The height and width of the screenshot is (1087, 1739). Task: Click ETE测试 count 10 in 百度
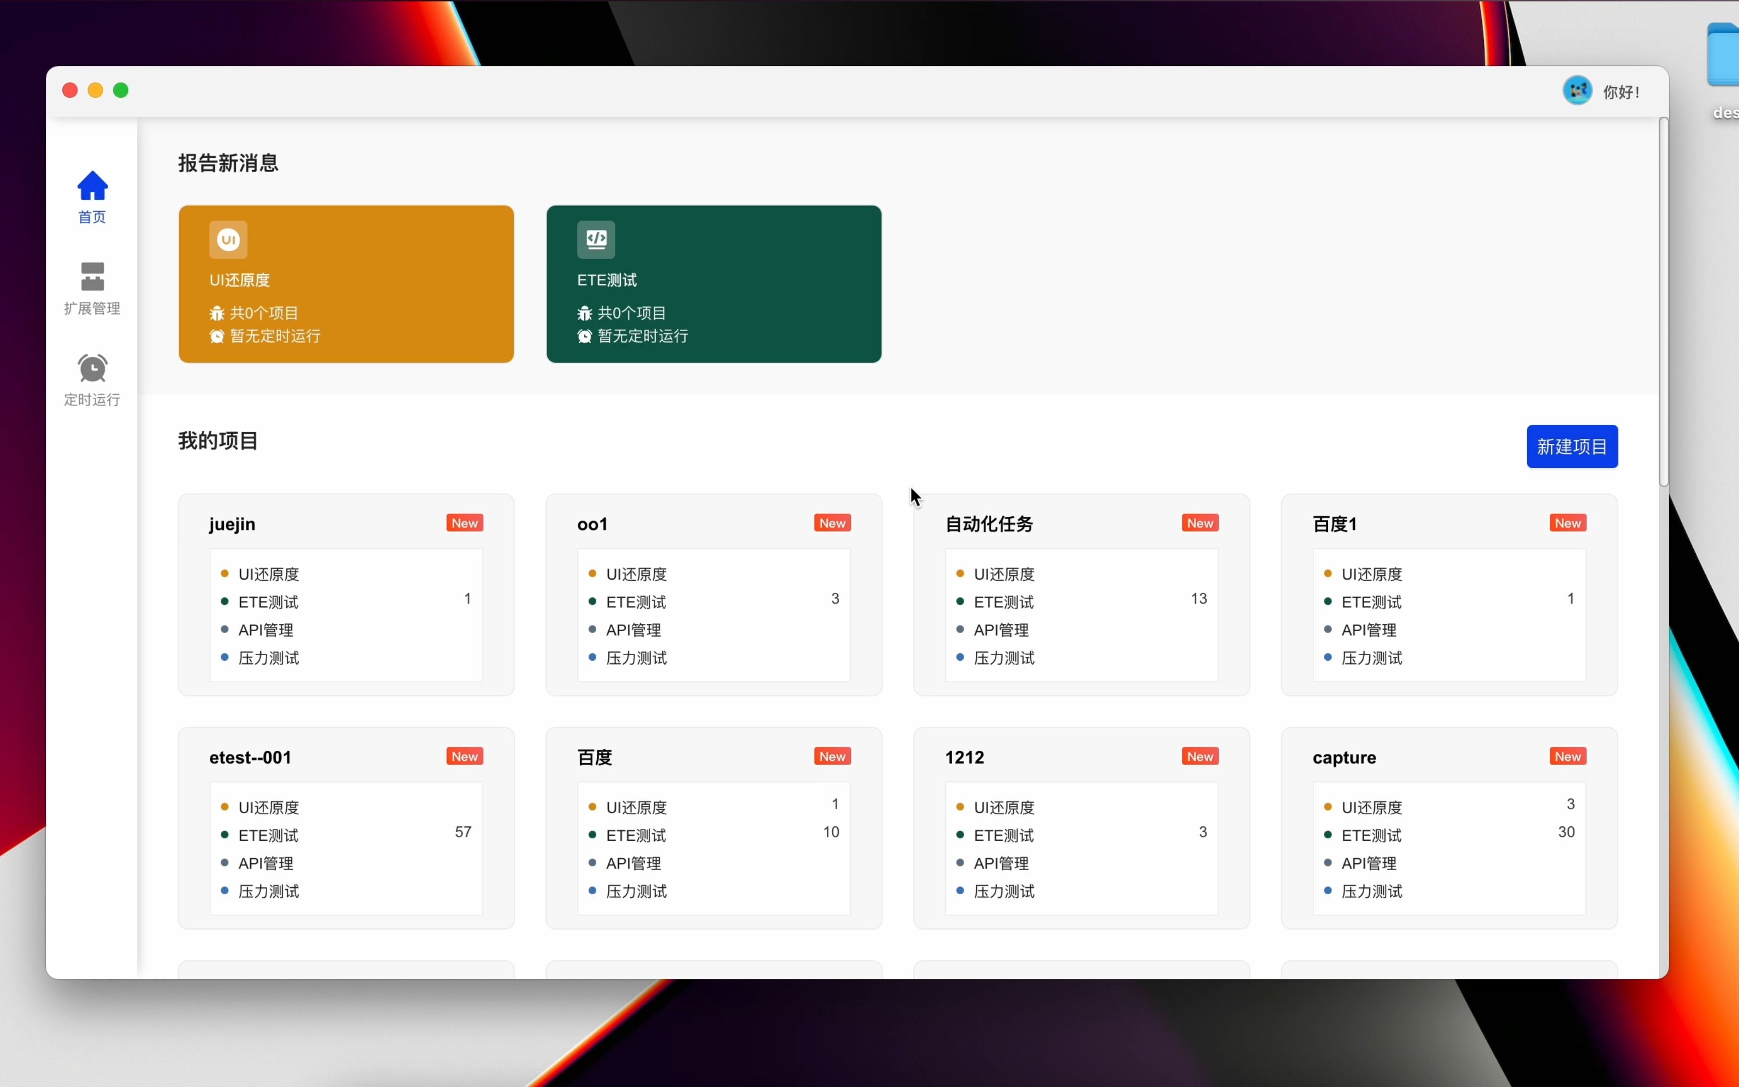click(x=831, y=832)
